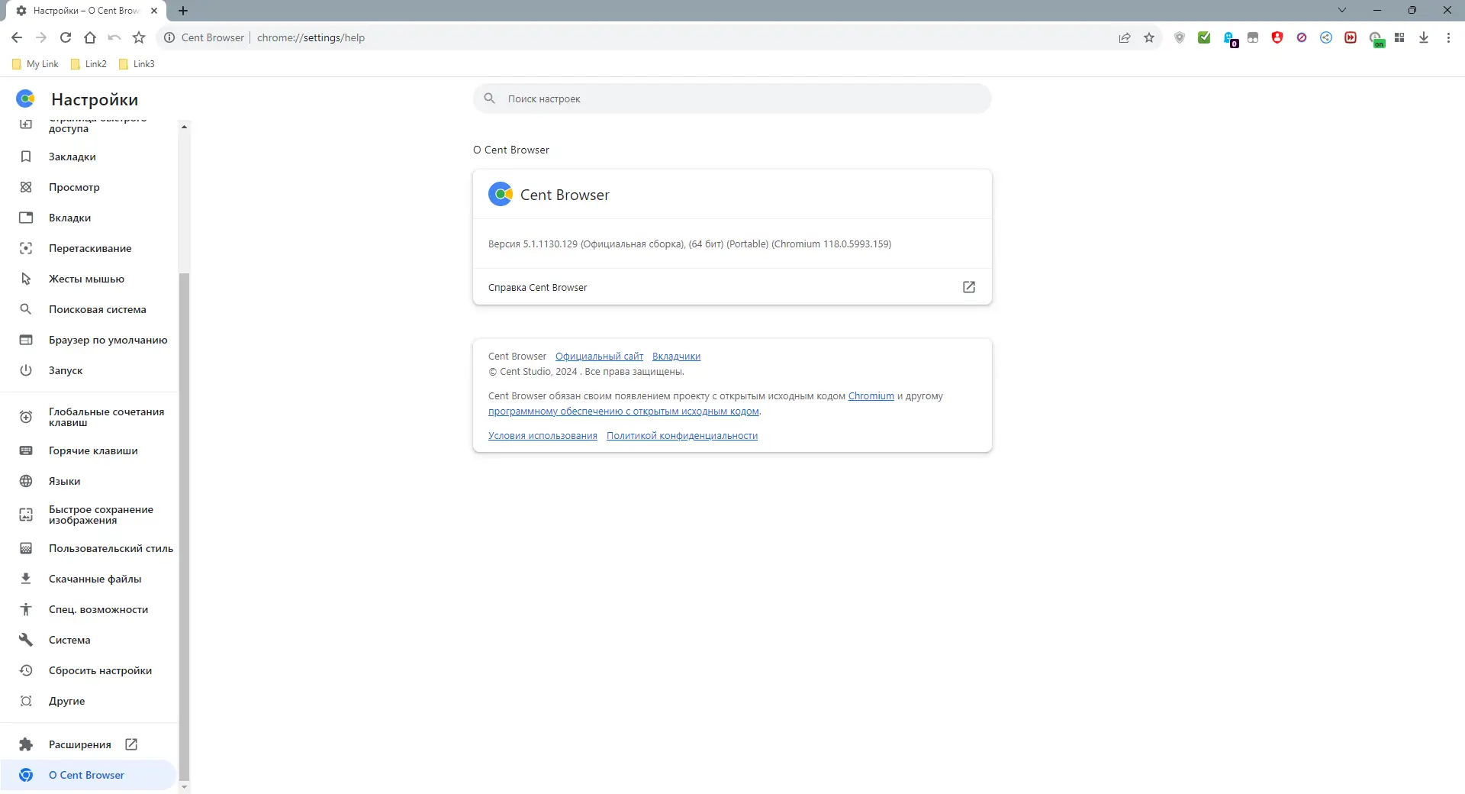Click the star icon beside the home button
This screenshot has height=794, width=1465.
[x=139, y=37]
